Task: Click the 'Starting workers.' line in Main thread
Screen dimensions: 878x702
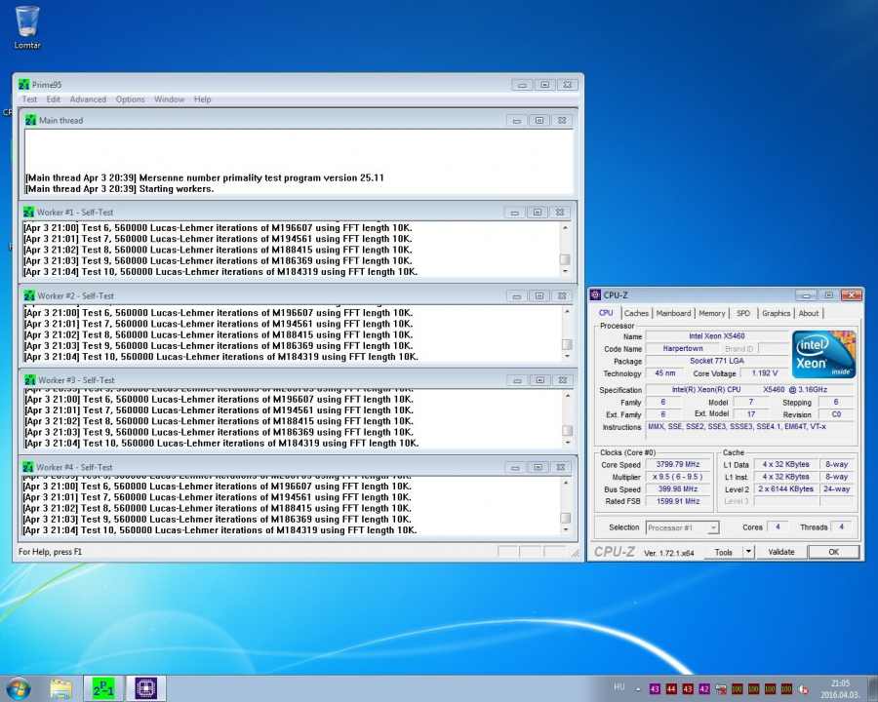Action: 119,189
